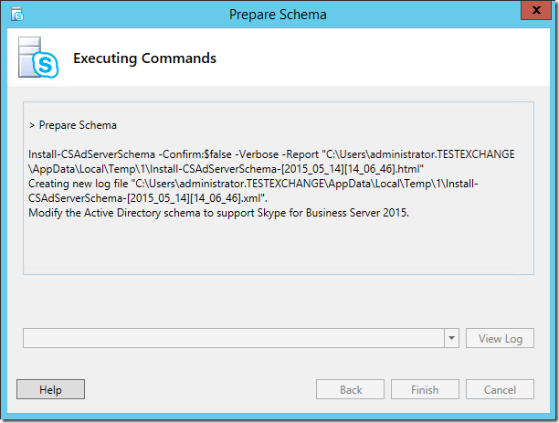Click the chevron before Prepare Schema entry
Viewport: 559px width, 423px height.
point(32,125)
